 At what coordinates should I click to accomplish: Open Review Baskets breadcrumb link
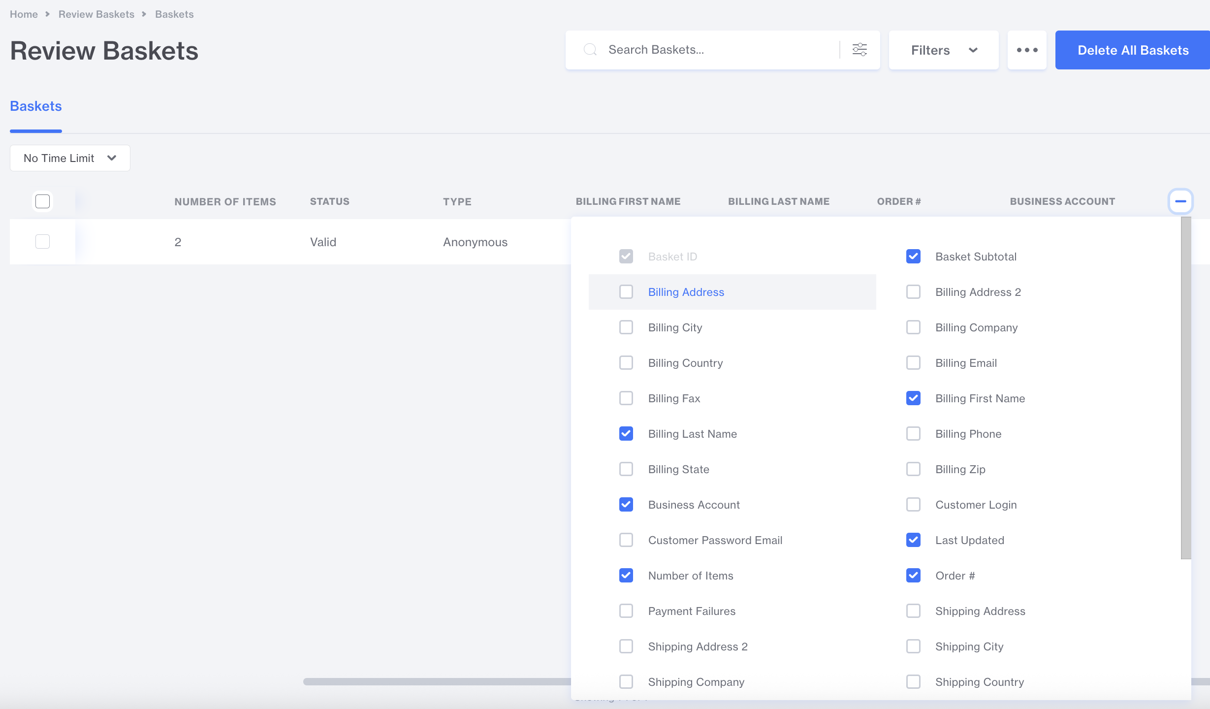pos(96,14)
